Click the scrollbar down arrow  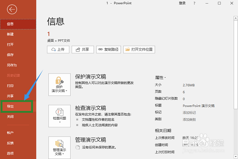point(236,156)
